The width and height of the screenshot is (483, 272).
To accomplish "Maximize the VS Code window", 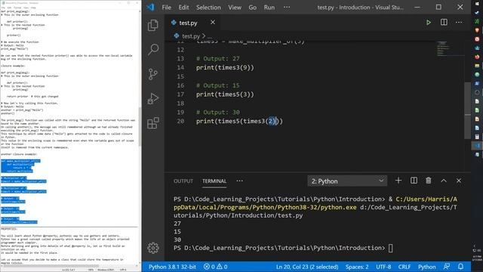I will (x=438, y=7).
